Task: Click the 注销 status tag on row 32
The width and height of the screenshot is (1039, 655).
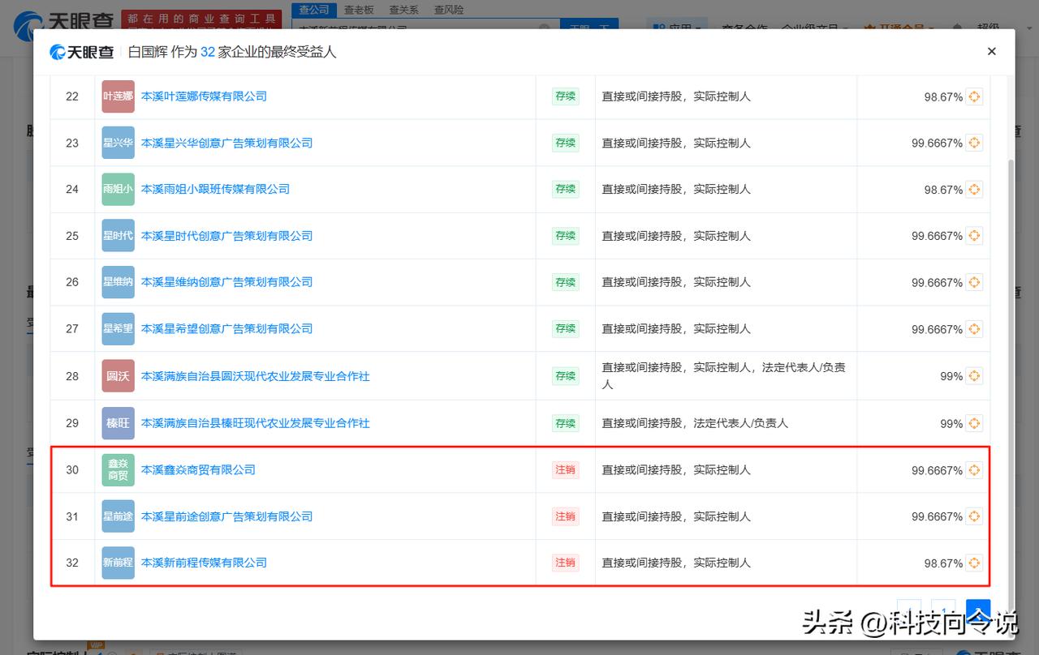Action: (x=566, y=562)
